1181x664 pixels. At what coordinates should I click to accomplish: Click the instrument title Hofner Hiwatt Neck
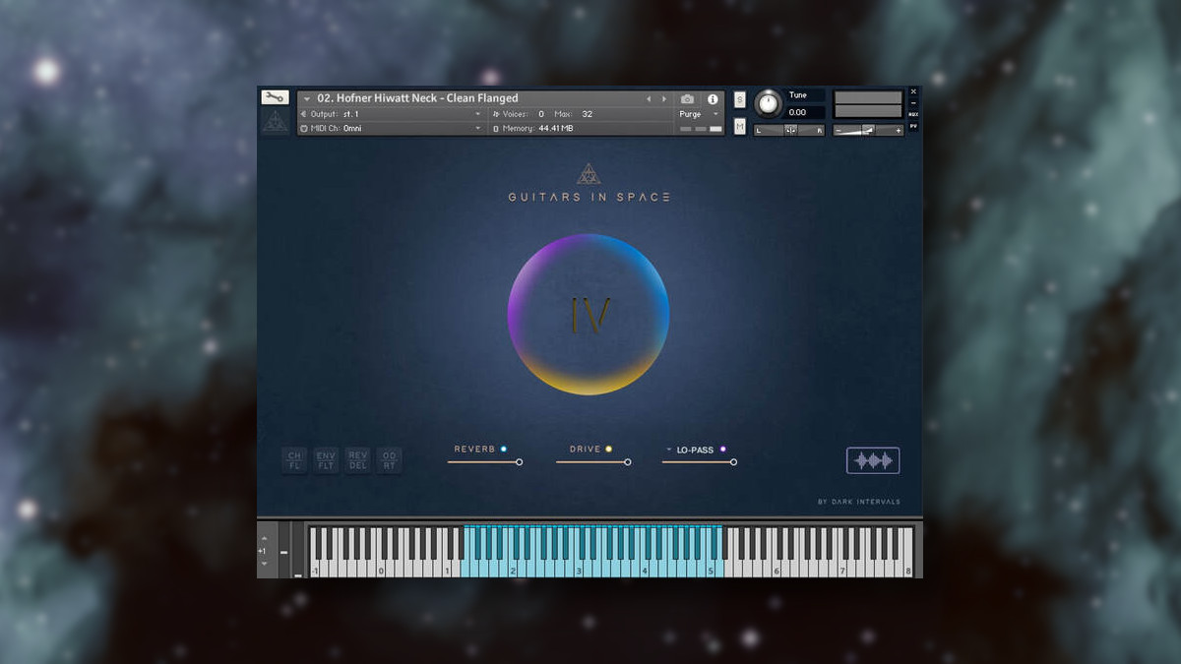[x=417, y=98]
